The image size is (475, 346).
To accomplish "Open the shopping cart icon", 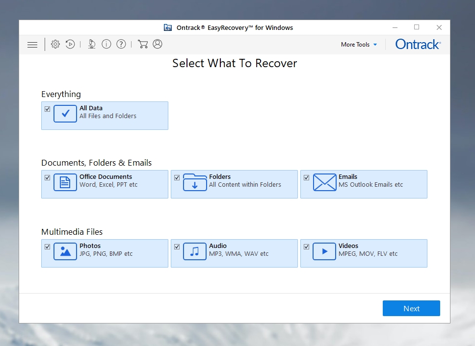I will click(143, 45).
